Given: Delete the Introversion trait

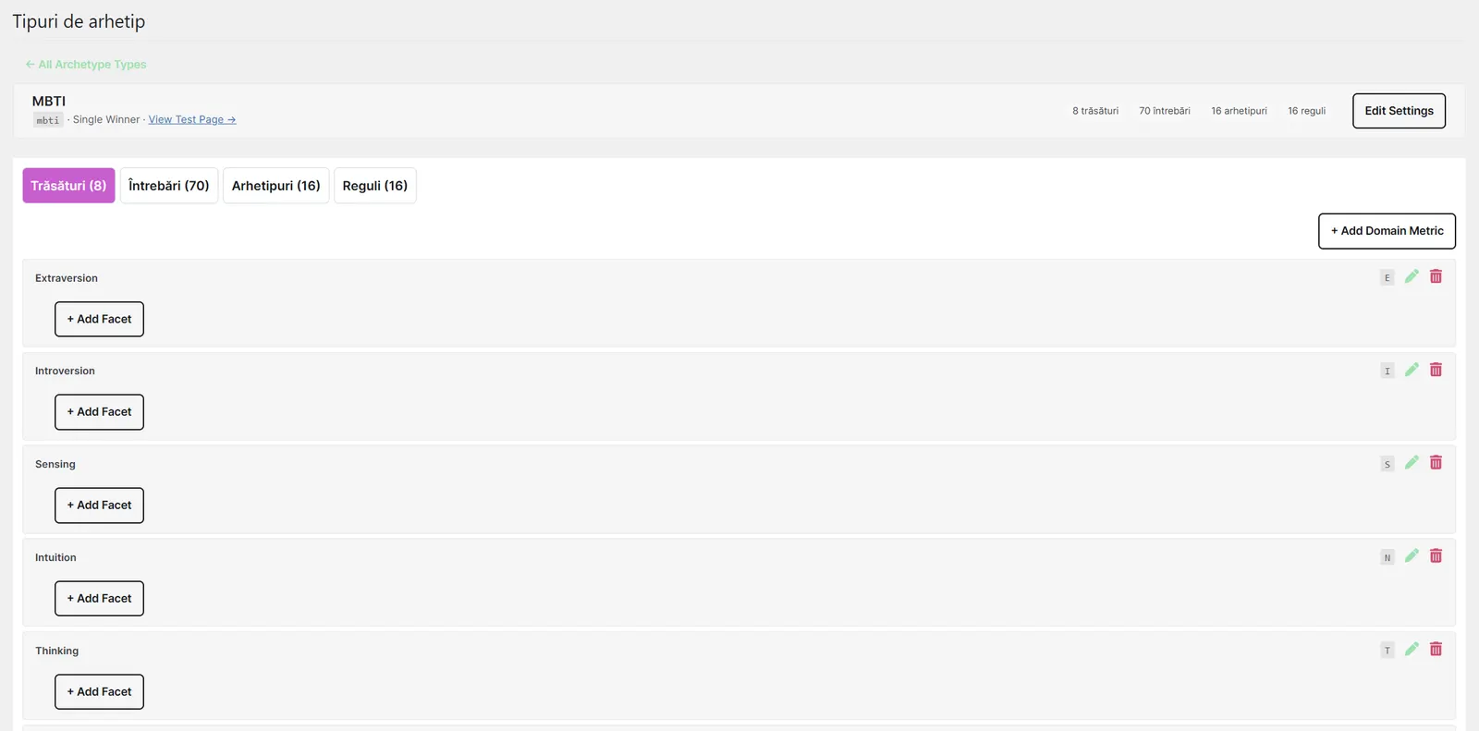Looking at the screenshot, I should (x=1436, y=370).
